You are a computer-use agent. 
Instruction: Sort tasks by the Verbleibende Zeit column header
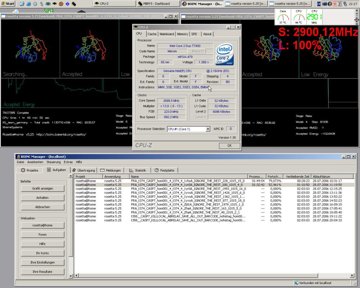[297, 177]
